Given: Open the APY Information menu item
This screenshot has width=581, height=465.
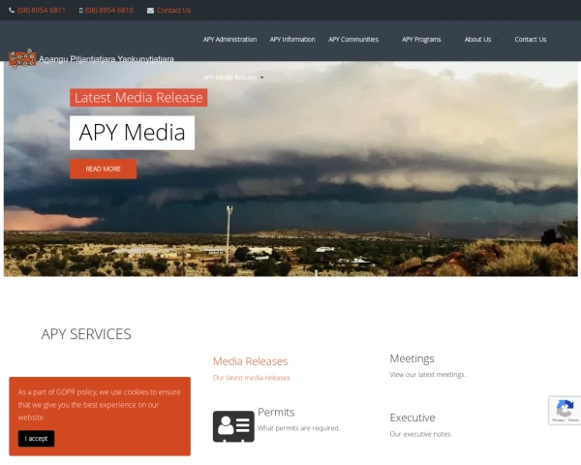Looking at the screenshot, I should pos(292,40).
